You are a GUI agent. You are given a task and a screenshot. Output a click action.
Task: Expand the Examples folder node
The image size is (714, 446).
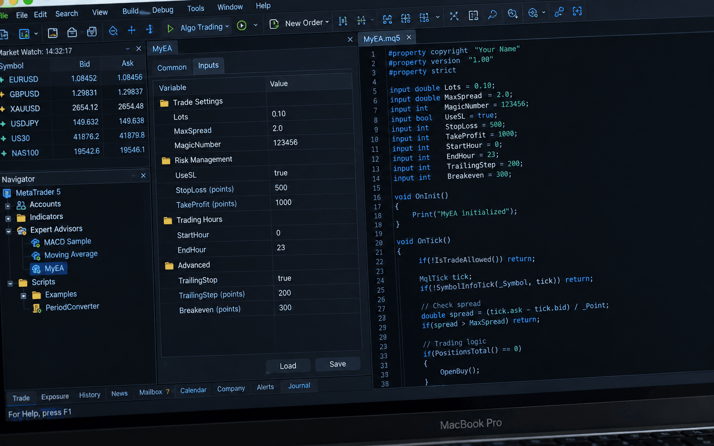pos(23,296)
